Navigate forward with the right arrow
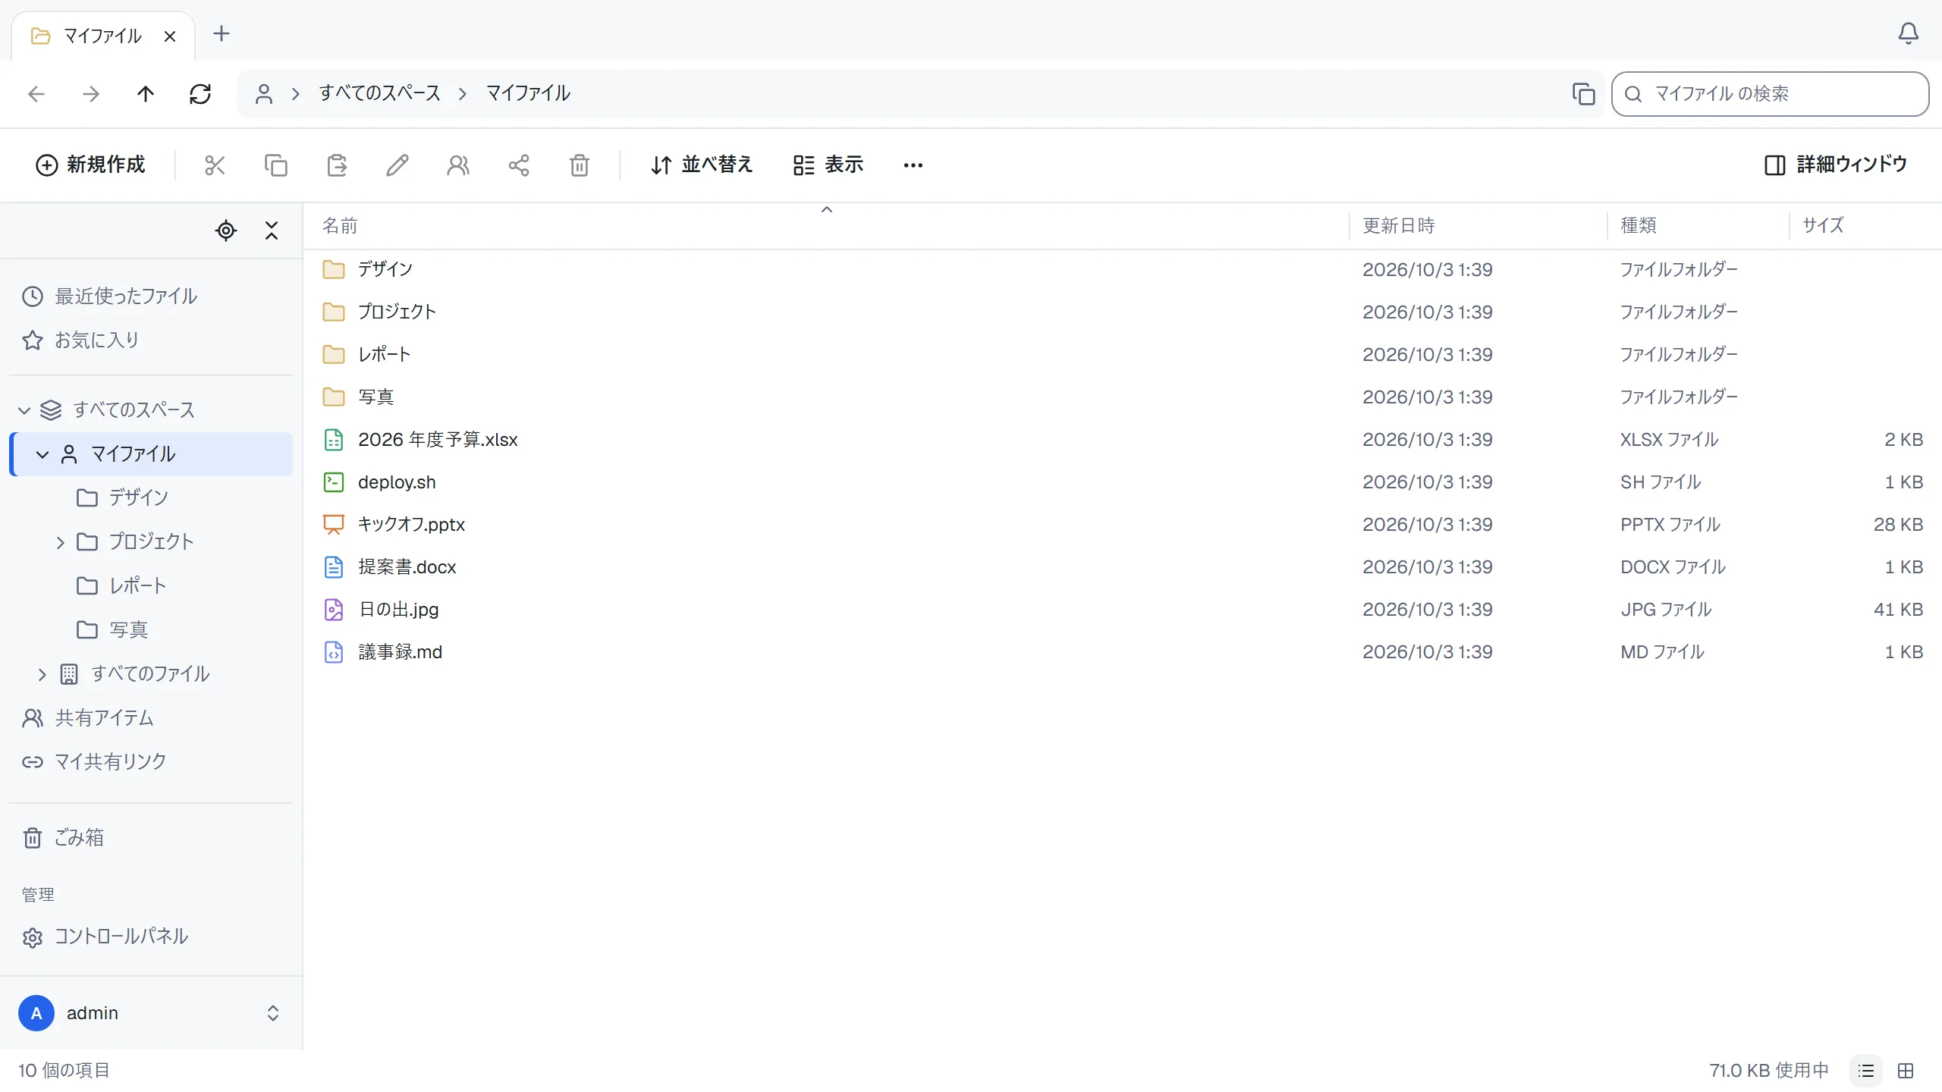Screen dimensions: 1942x1092 pos(91,94)
